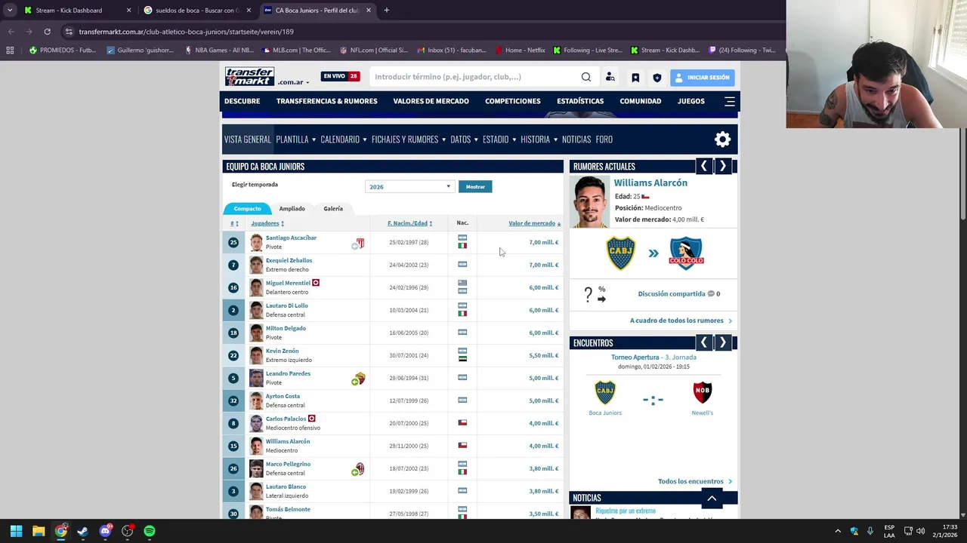Switch to 'sueldos de boca' browser tab

pyautogui.click(x=198, y=11)
